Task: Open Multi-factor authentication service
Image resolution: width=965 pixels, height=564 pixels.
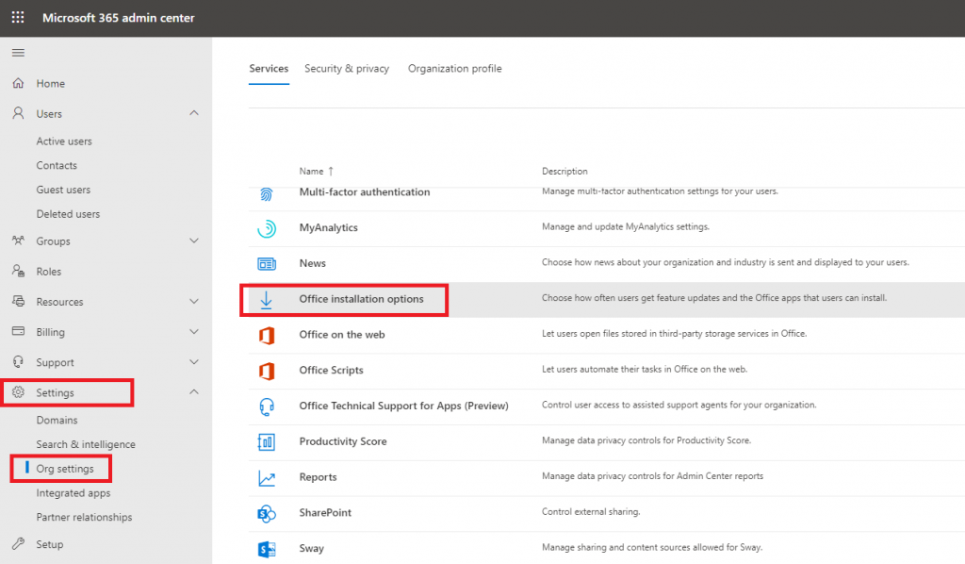Action: (x=365, y=192)
